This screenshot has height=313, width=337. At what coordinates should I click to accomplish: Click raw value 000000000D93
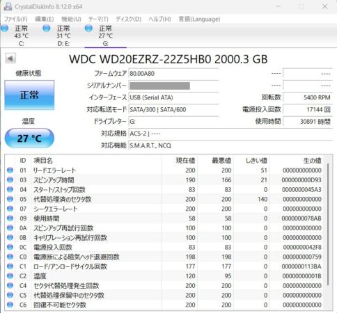pos(301,180)
